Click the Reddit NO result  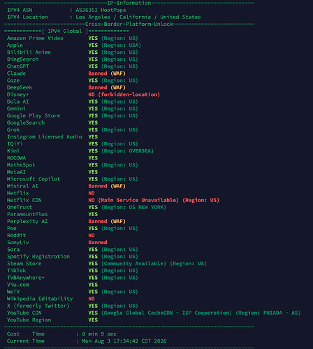pyautogui.click(x=92, y=235)
